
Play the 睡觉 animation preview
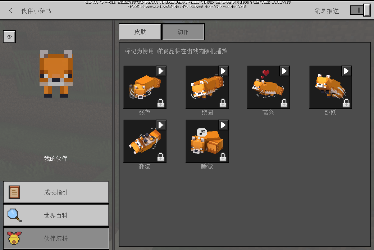pyautogui.click(x=223, y=125)
